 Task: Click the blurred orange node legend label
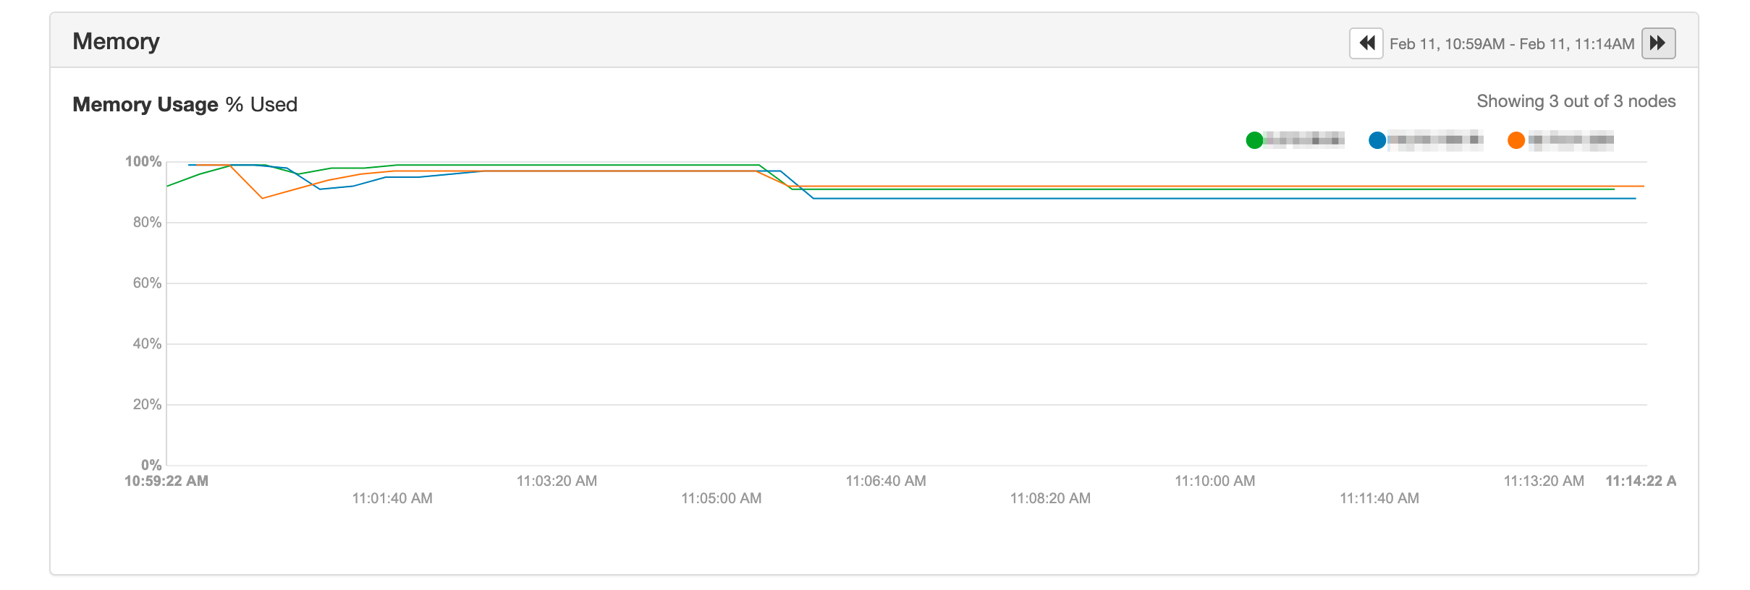point(1571,140)
